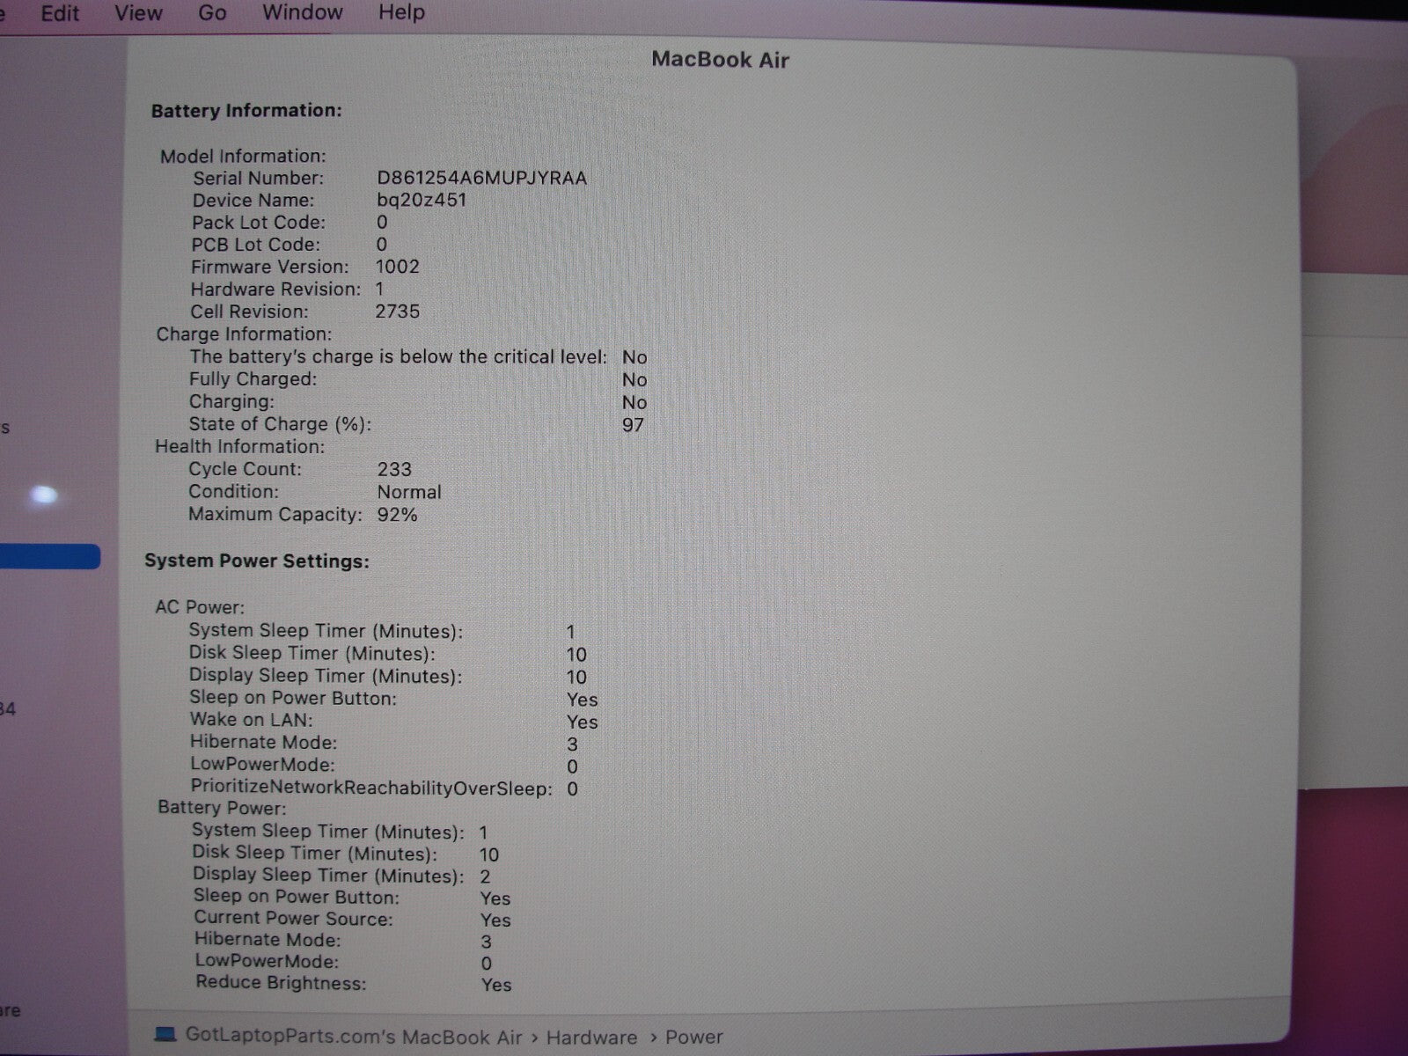Click Power in the bottom path bar
The width and height of the screenshot is (1408, 1056).
[693, 1038]
